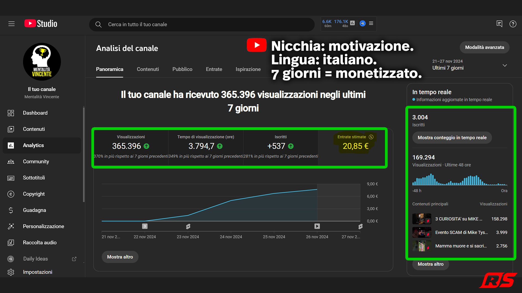Click the Shorts marker under 27 nov

coord(361,226)
